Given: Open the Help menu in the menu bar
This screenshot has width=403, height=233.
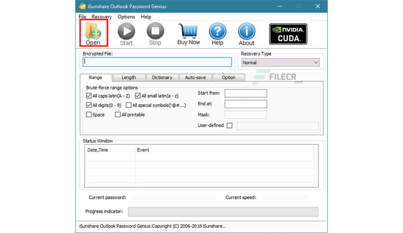Looking at the screenshot, I should [x=146, y=17].
